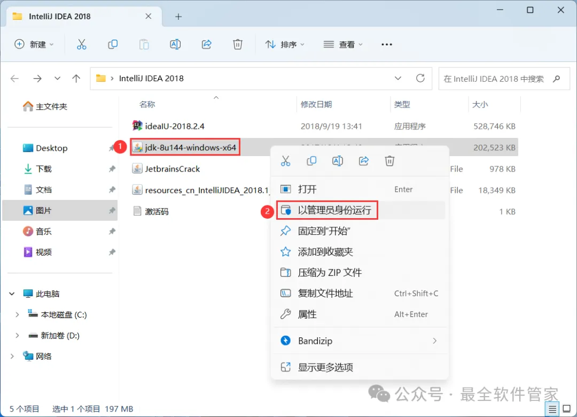Unpin 视频 from quick access

[112, 252]
